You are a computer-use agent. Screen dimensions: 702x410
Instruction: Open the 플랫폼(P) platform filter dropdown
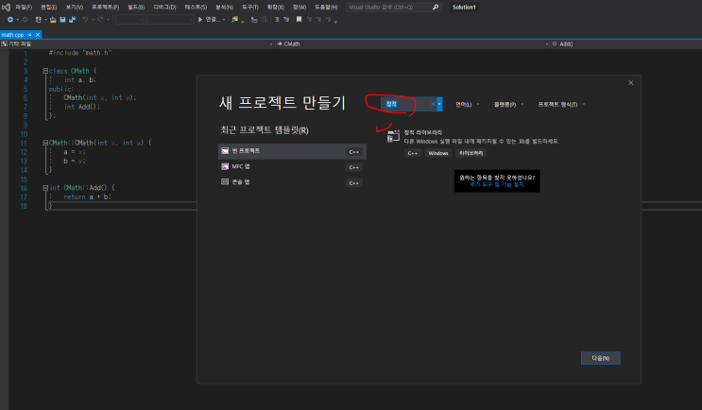508,104
